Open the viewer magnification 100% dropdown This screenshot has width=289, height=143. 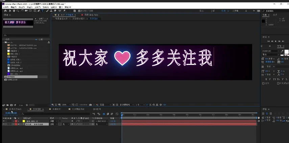(x=65, y=105)
